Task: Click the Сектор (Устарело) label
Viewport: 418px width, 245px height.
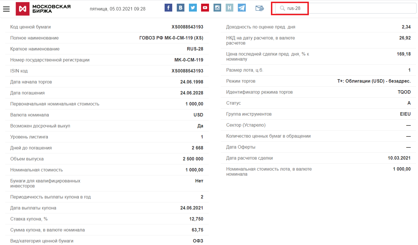Action: point(246,125)
